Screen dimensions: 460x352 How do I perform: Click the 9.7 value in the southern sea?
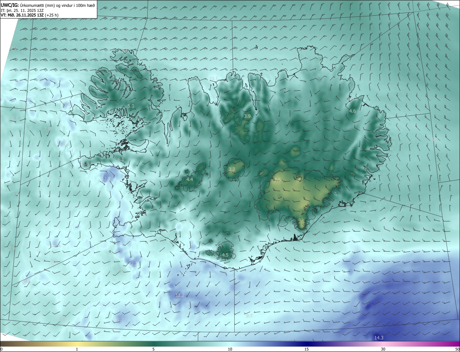click(x=249, y=316)
